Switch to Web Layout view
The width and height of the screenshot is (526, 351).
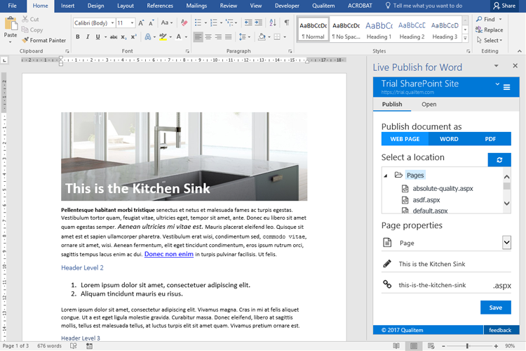(431, 345)
